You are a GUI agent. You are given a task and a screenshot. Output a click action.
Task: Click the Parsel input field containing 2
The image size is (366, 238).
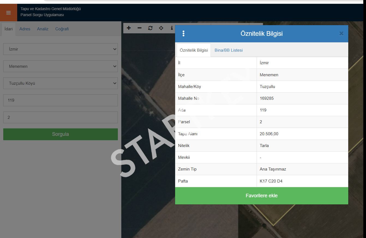click(x=60, y=117)
